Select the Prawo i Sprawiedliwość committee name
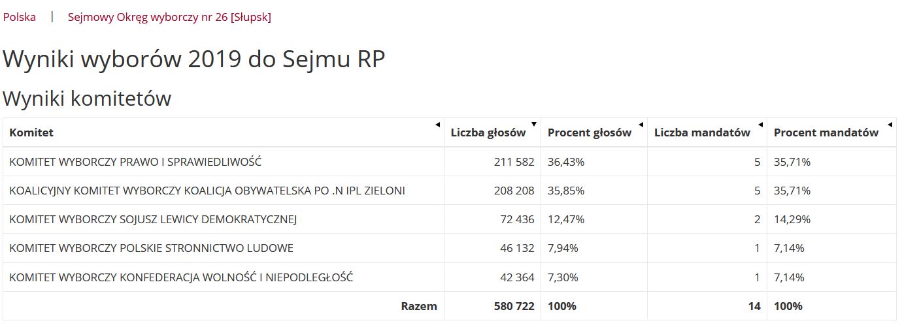 pos(135,162)
